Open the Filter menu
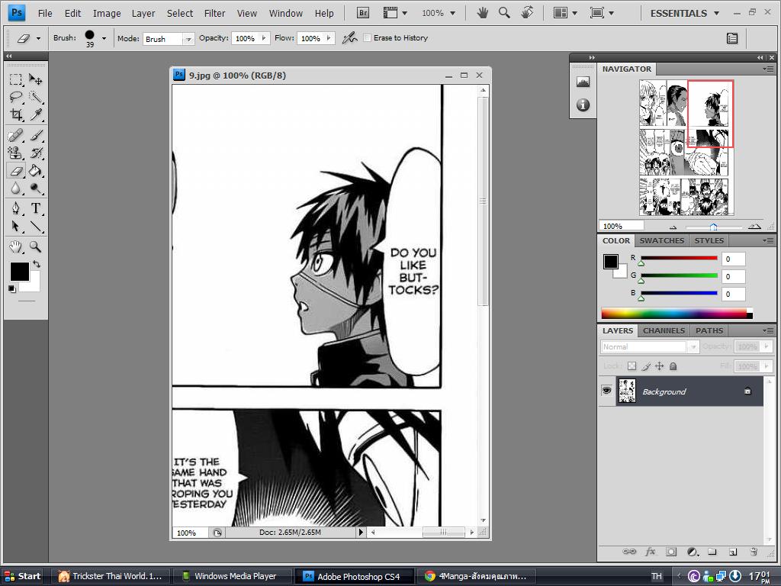 [x=214, y=14]
